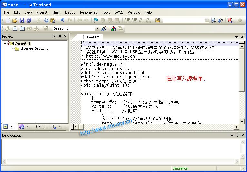This screenshot has width=247, height=172.
Task: Open the Find text combo box dropdown arrow
Action: click(x=207, y=21)
